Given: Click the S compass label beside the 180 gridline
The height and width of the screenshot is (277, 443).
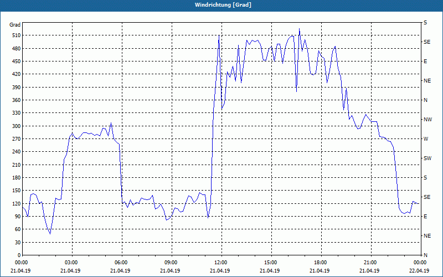Looking at the screenshot, I should [x=425, y=178].
